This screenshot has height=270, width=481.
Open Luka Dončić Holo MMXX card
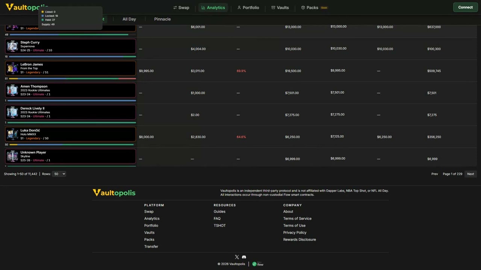70,134
